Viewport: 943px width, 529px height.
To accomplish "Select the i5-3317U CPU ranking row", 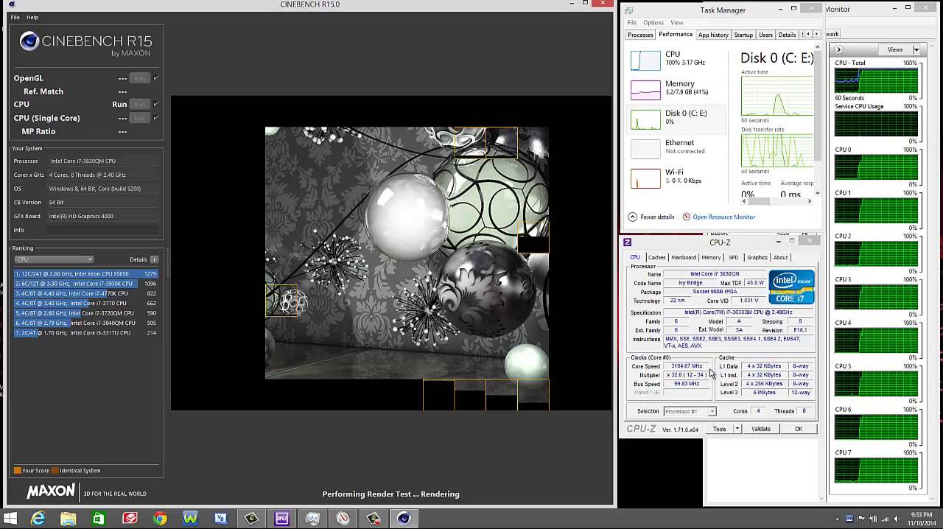I will [x=85, y=333].
